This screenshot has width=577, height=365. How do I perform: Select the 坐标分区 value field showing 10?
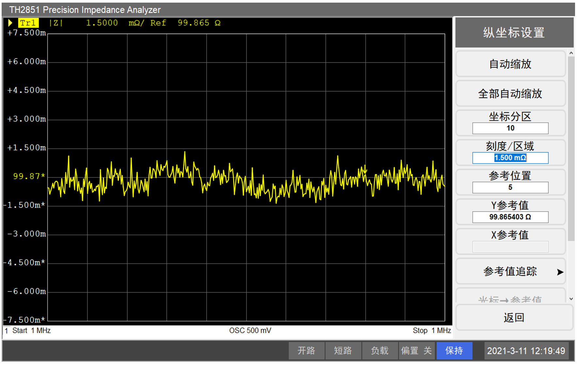click(510, 128)
